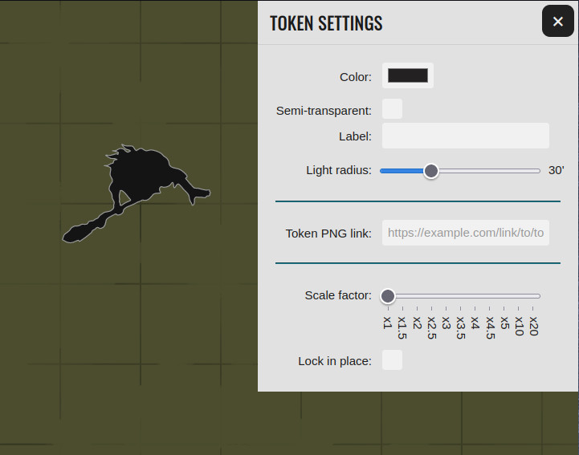Tick the Lock in place checkbox

392,360
